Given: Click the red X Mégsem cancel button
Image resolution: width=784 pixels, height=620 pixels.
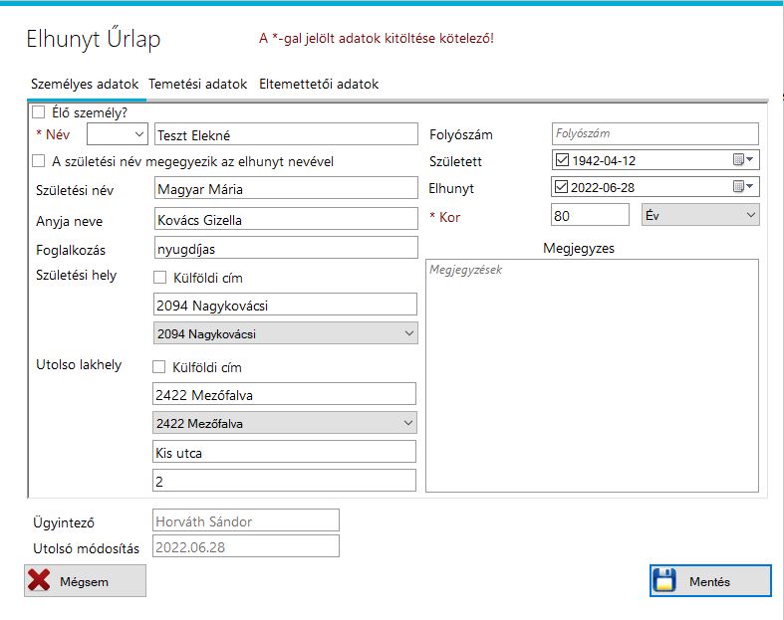Looking at the screenshot, I should (x=85, y=581).
